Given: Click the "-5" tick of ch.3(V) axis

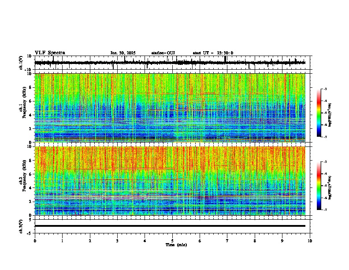Looking at the screenshot, I should coord(30,233).
